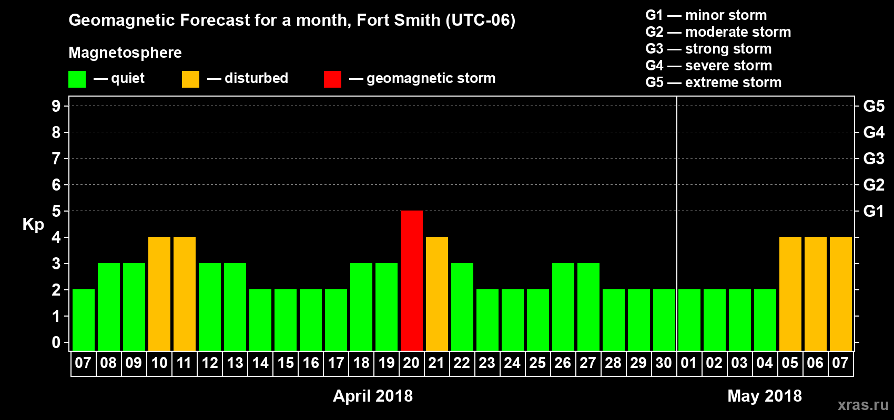This screenshot has width=894, height=420.
Task: Click the 'G3 — strong storm' legend line
Action: [708, 49]
